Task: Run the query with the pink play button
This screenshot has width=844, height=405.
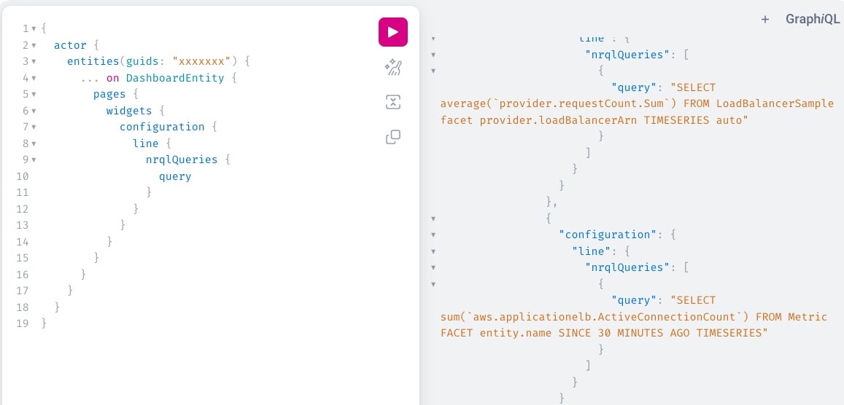Action: [393, 32]
